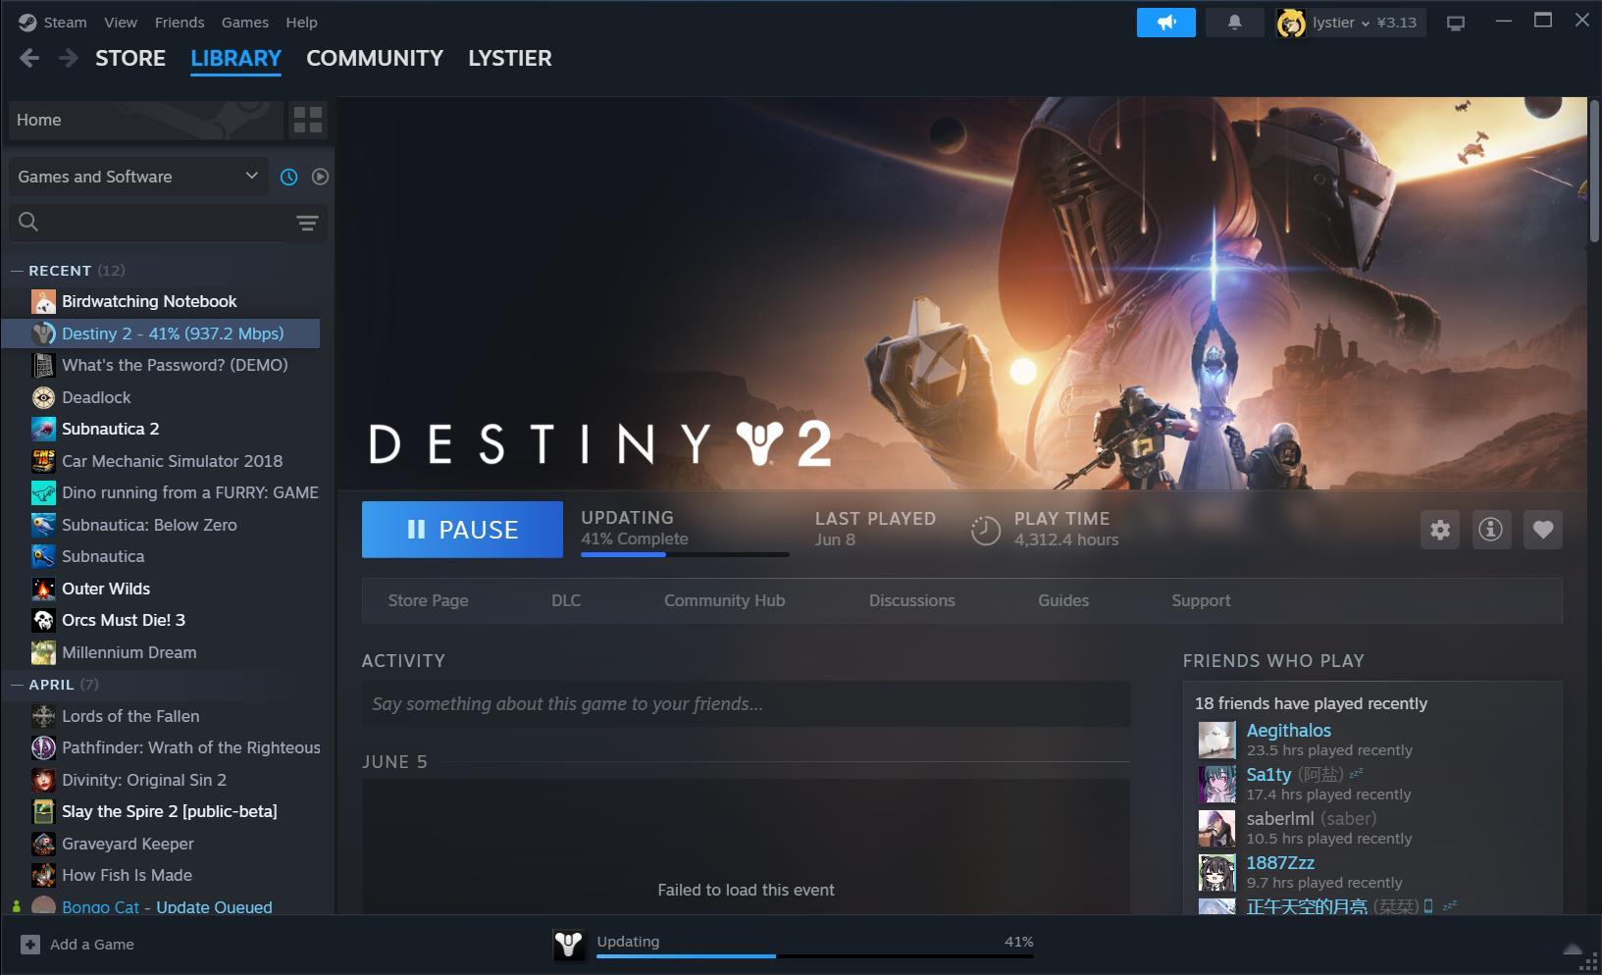Image resolution: width=1602 pixels, height=975 pixels.
Task: Open the Community Hub link
Action: 724,600
